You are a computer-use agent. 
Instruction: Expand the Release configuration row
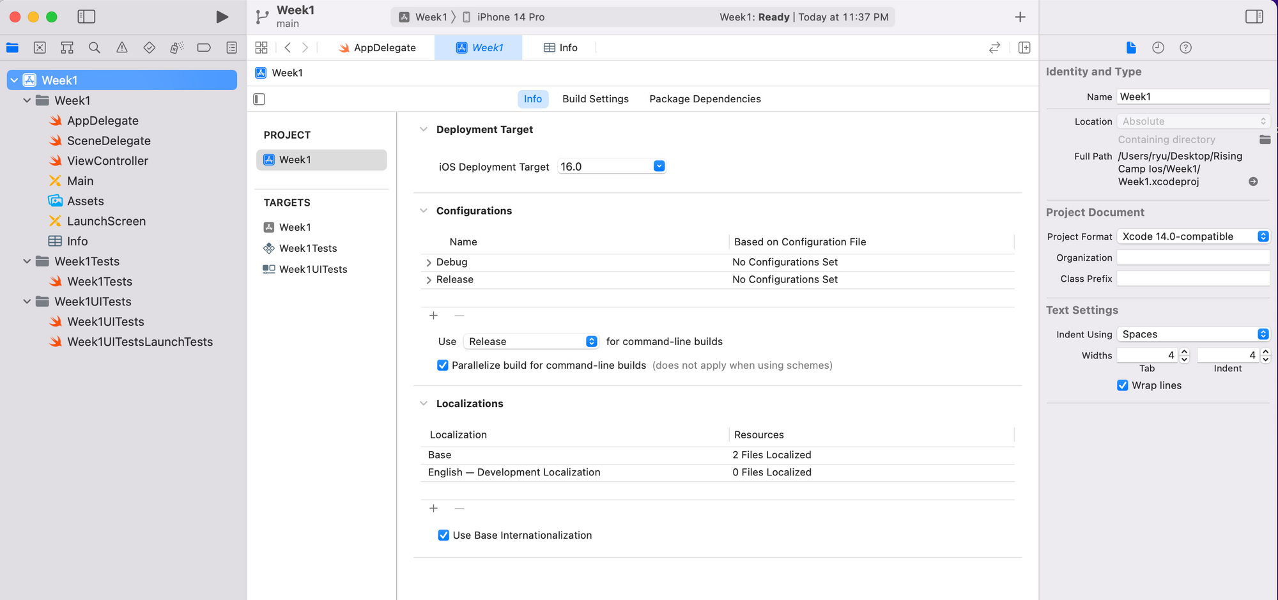[428, 280]
